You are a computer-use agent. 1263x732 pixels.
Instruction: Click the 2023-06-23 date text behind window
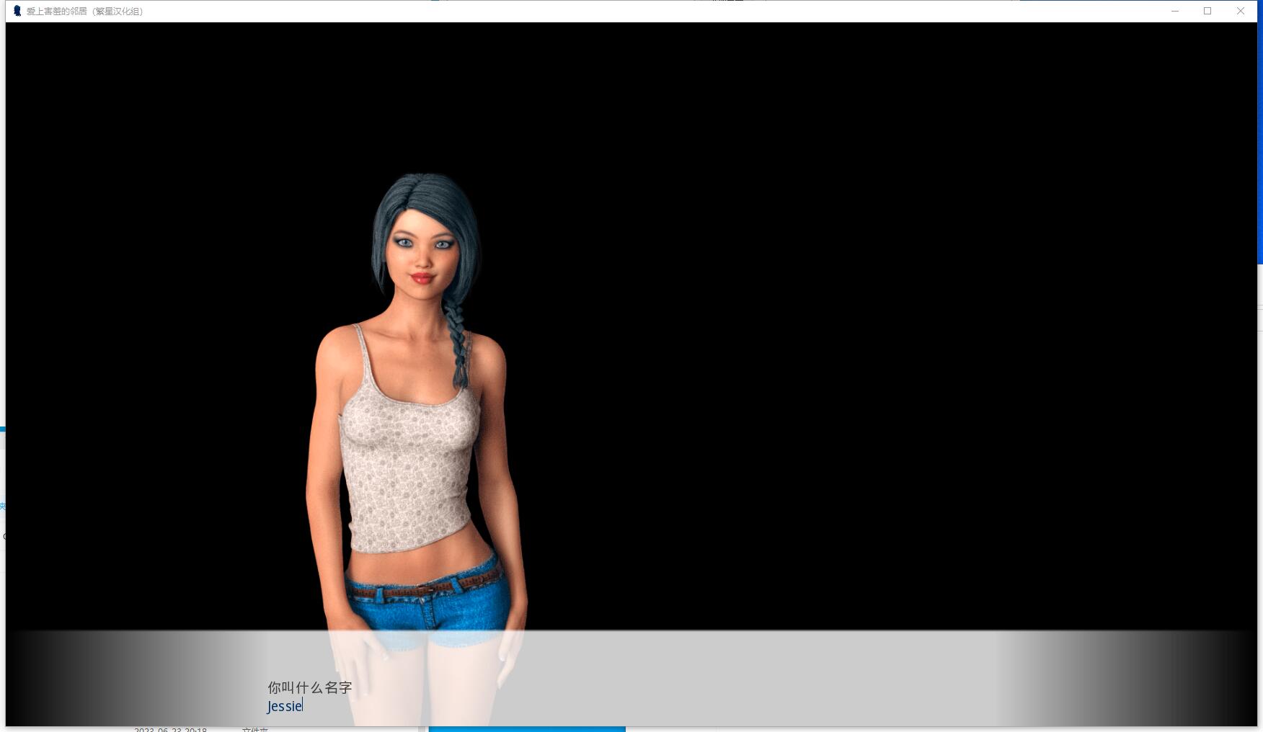pos(170,729)
